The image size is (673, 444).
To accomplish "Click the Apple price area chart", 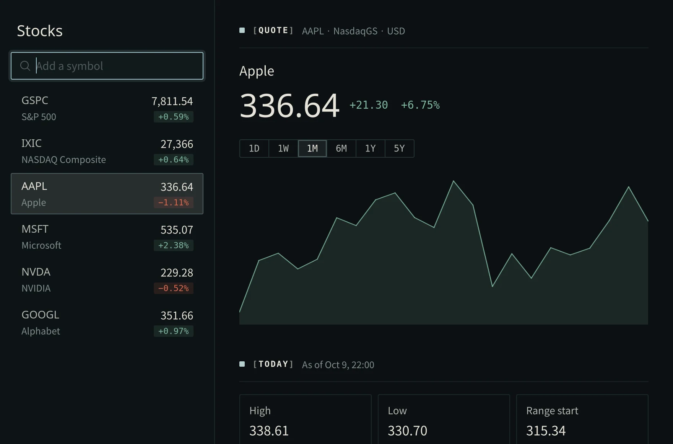I will click(444, 253).
